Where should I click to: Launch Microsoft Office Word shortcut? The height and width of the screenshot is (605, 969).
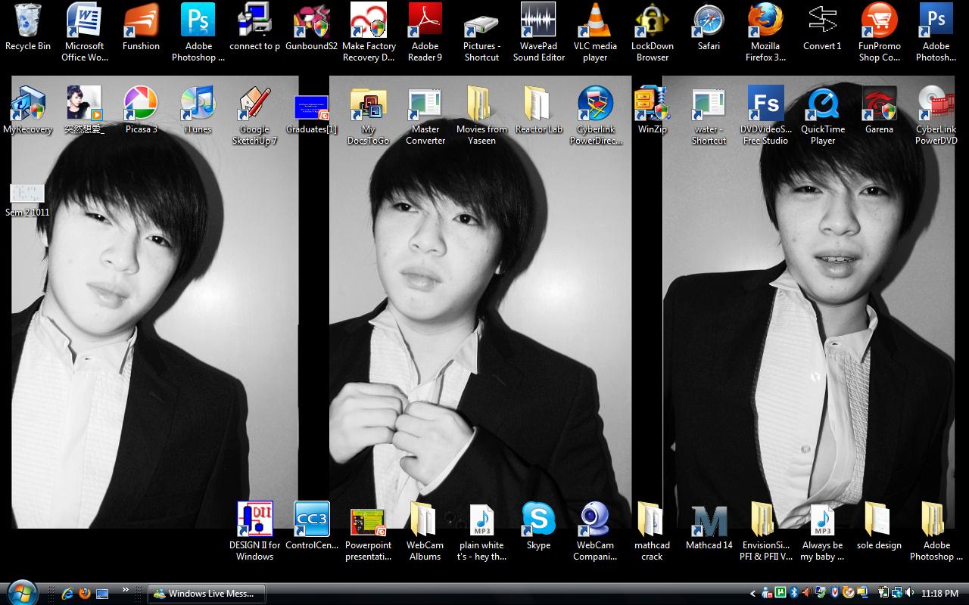(x=84, y=33)
